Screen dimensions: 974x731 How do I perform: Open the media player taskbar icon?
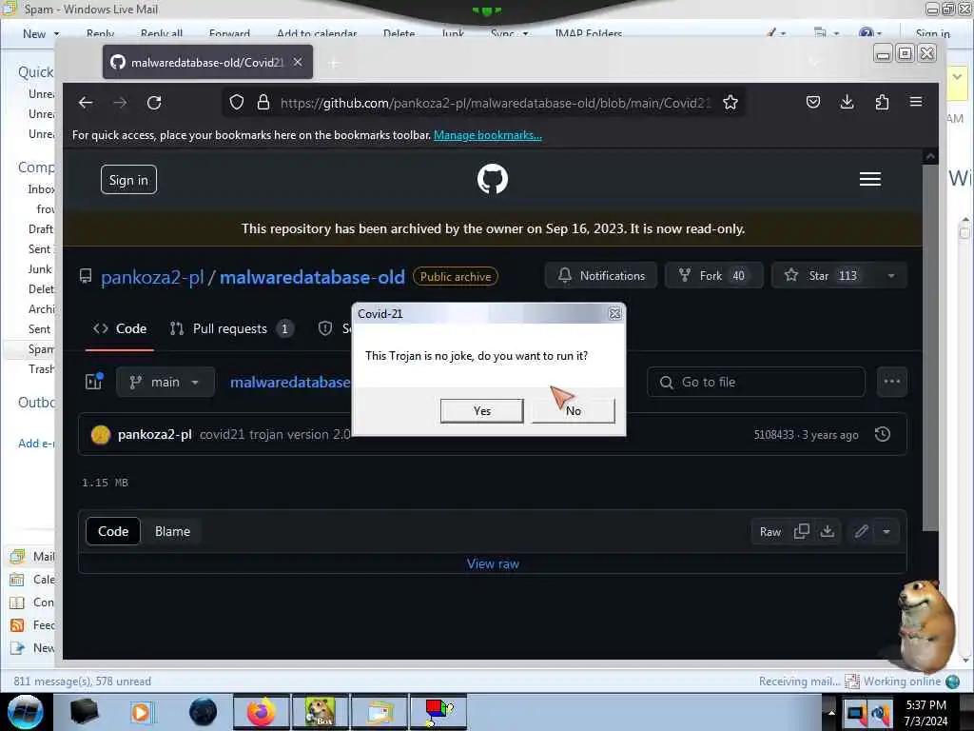tap(141, 712)
